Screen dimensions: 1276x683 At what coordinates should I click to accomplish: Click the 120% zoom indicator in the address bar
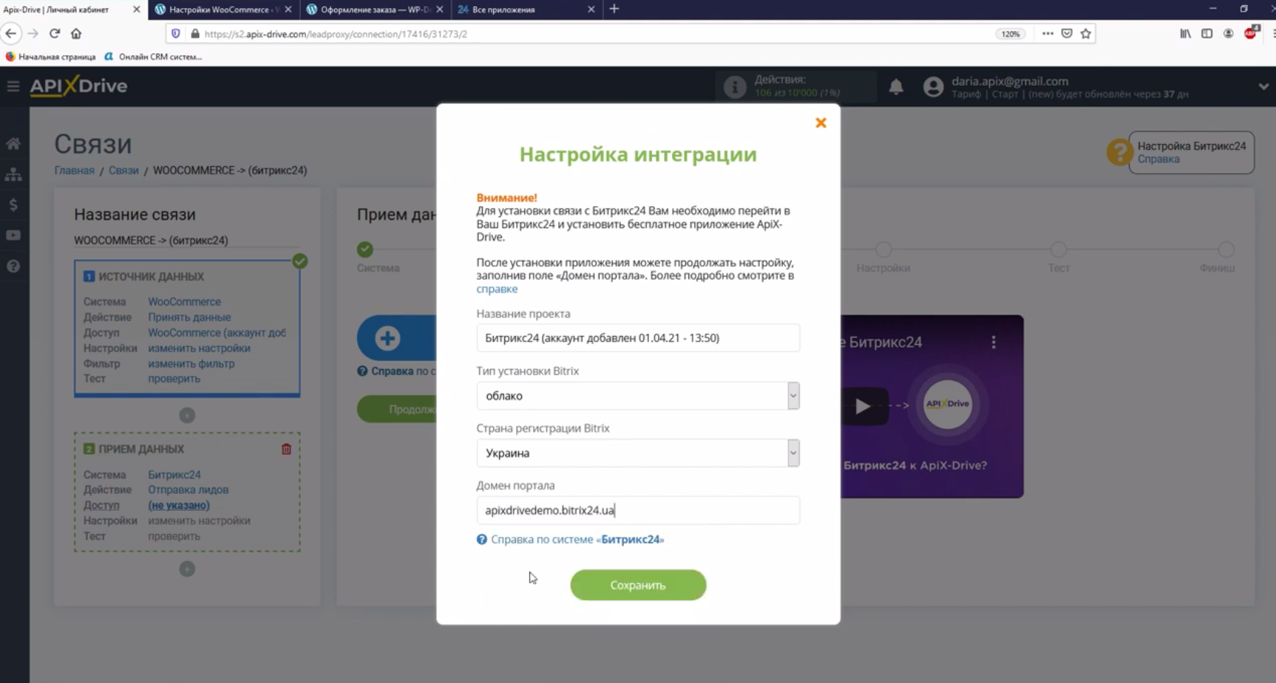point(1010,34)
